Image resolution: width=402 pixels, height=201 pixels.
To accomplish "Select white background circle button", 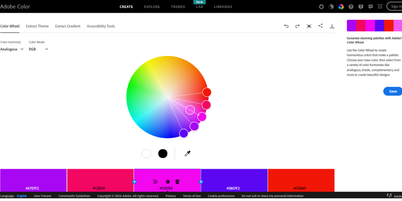I will 146,154.
